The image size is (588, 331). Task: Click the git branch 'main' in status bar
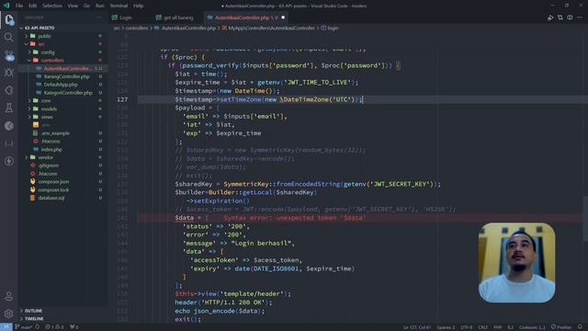tap(24, 327)
